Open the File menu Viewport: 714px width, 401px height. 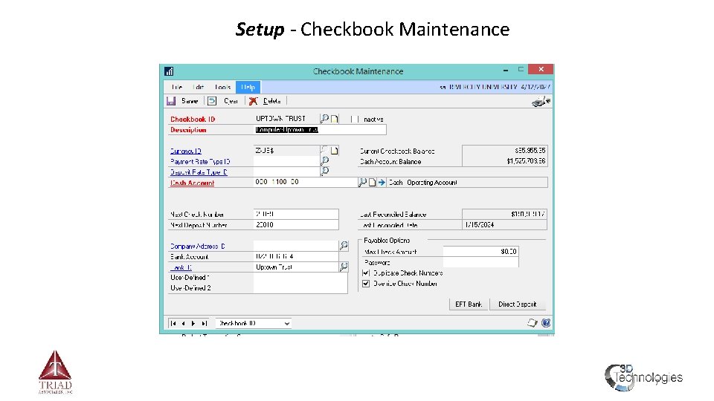(177, 87)
